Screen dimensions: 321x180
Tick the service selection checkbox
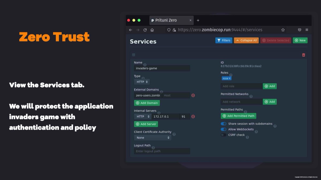134,55
